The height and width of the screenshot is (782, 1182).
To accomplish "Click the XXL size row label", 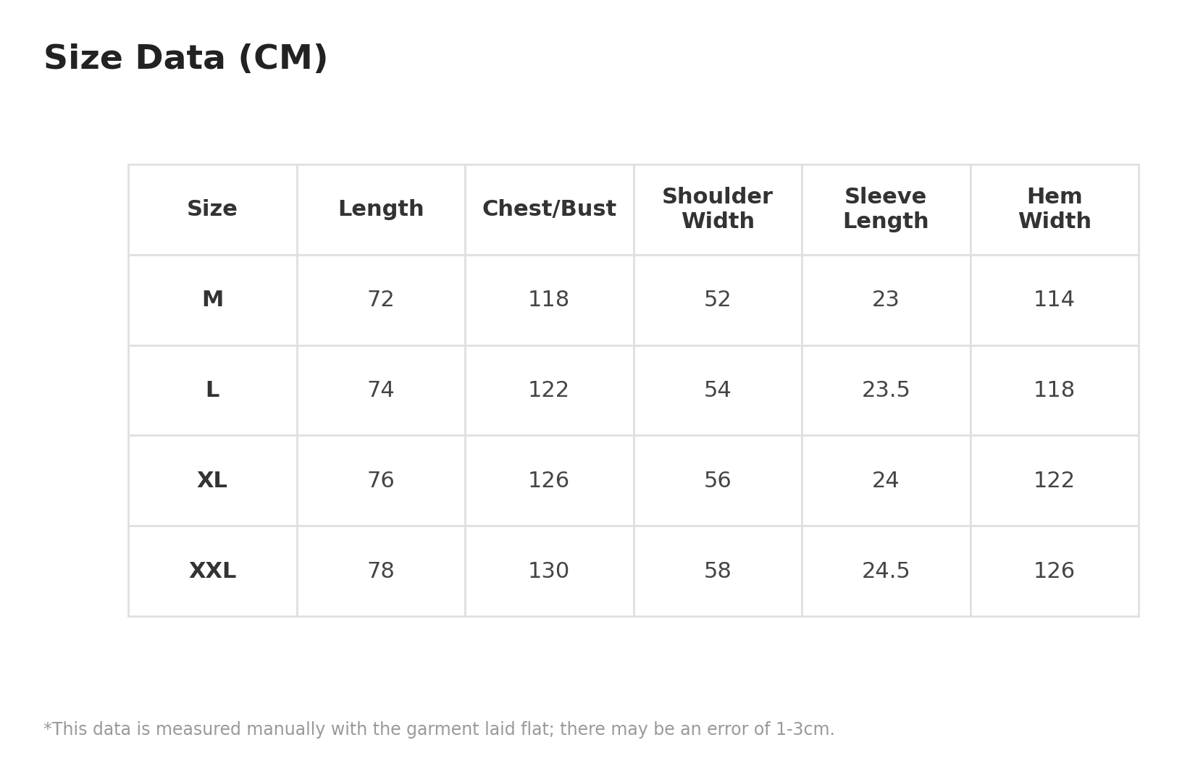I will tap(212, 571).
